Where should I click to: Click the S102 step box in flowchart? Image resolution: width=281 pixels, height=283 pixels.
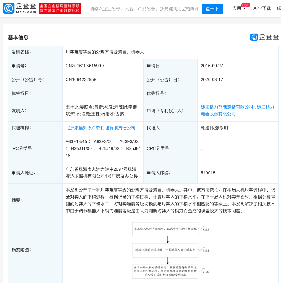[x=165, y=229]
